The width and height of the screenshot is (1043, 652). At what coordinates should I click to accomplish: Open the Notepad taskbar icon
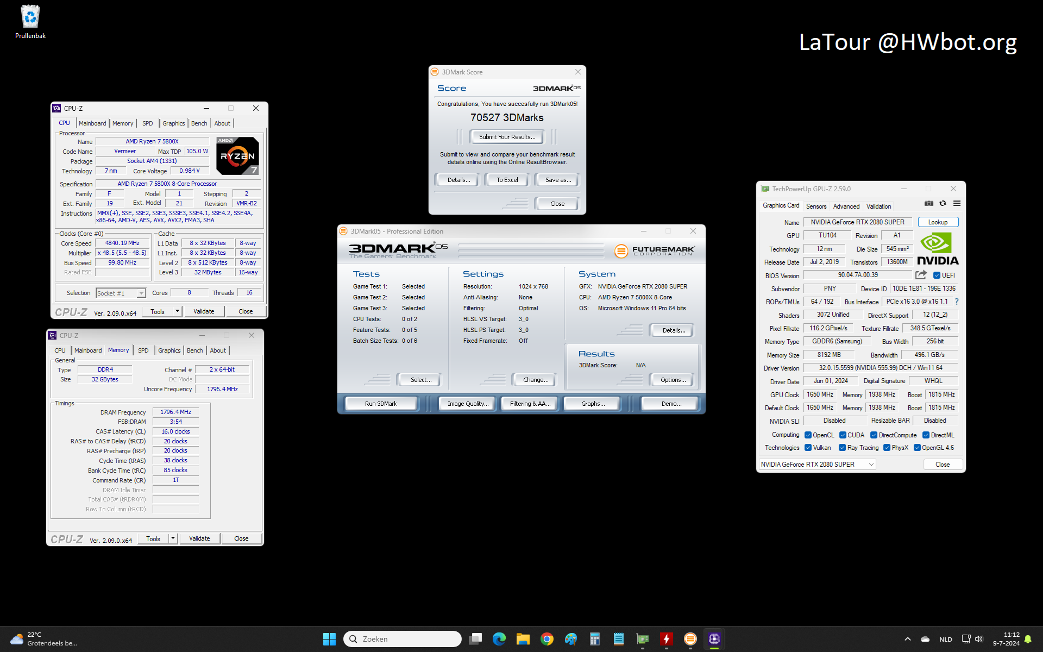click(x=619, y=639)
